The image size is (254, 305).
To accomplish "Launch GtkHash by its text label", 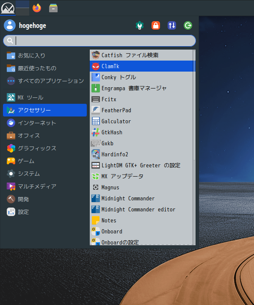I will 112,132.
